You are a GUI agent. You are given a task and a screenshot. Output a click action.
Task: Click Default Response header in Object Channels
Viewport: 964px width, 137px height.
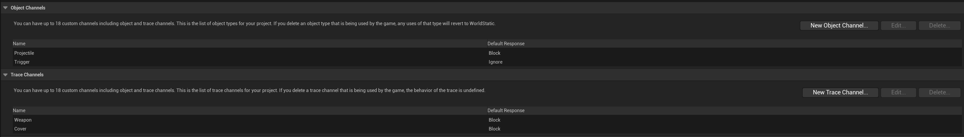506,44
